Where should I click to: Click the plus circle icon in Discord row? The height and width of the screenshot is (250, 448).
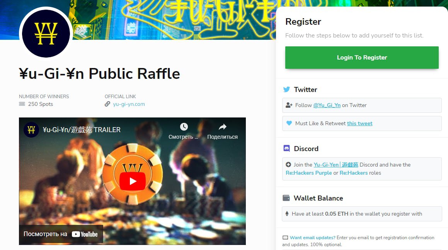click(288, 165)
